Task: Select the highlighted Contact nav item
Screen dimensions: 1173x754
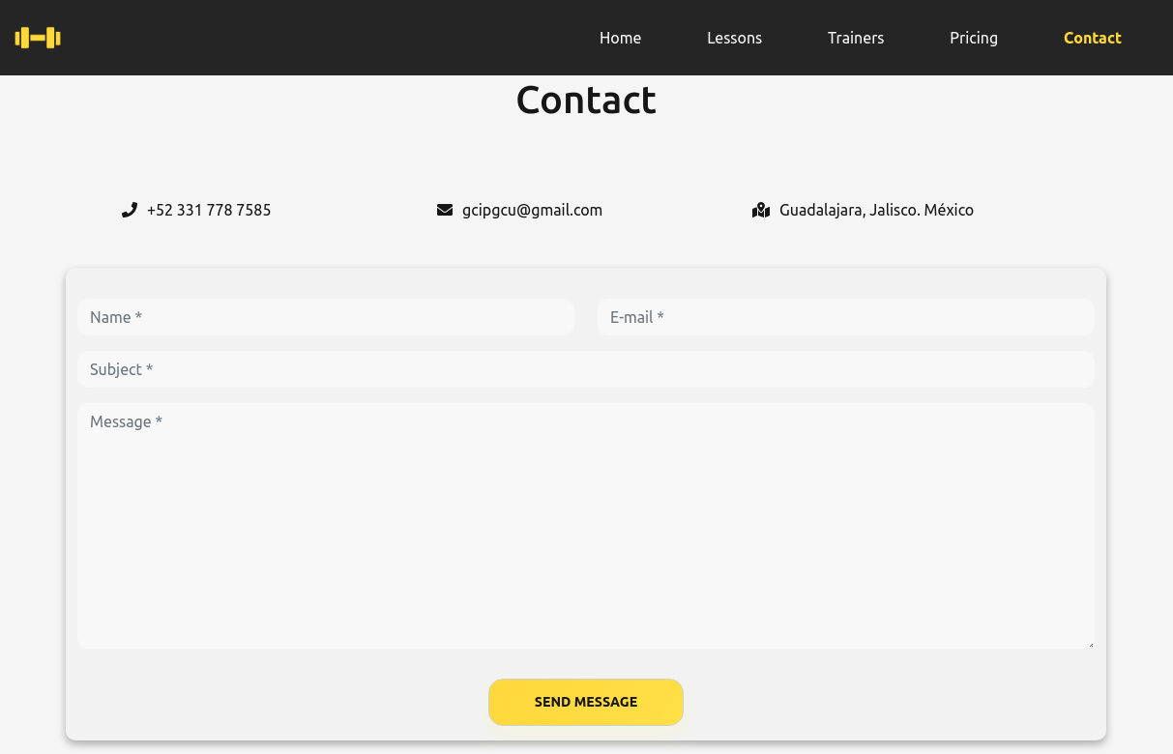Action: coord(1092,38)
